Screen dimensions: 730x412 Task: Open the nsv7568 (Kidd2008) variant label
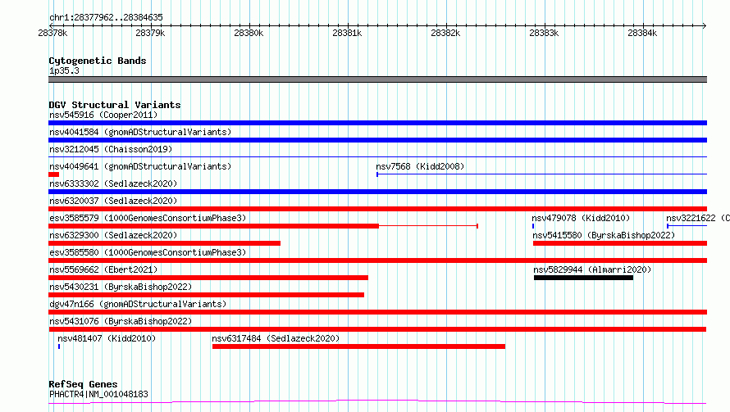[420, 166]
